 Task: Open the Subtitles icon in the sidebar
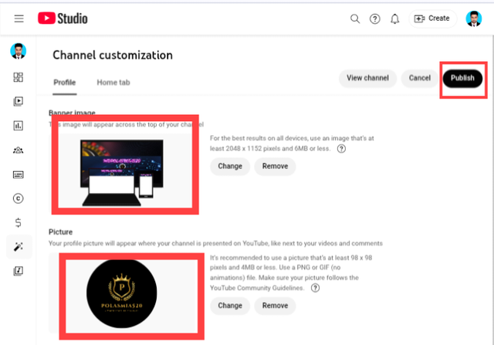pos(19,174)
